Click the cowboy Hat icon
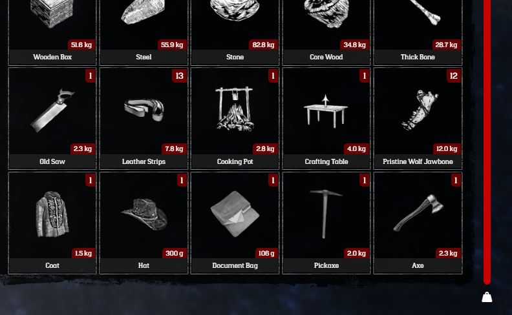 click(x=144, y=214)
